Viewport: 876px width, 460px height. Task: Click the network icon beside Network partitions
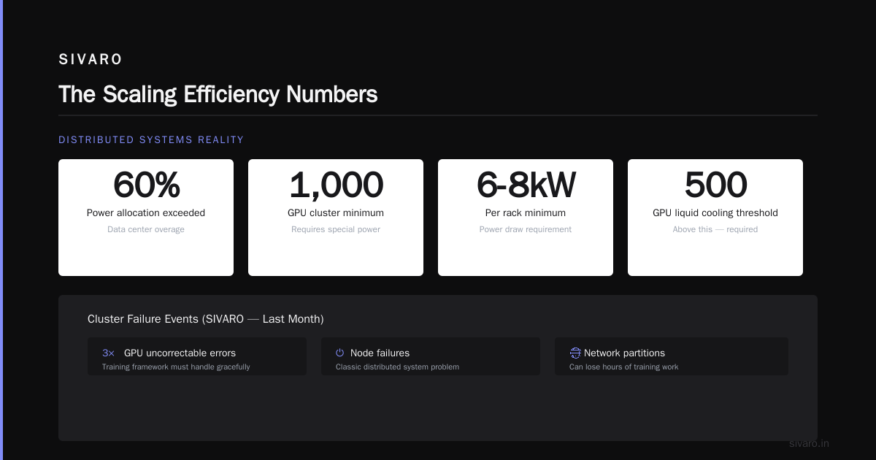pyautogui.click(x=575, y=353)
